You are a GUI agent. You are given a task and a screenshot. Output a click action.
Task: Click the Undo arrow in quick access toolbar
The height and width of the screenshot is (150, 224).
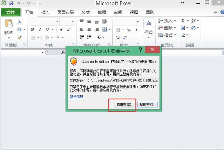pos(18,3)
